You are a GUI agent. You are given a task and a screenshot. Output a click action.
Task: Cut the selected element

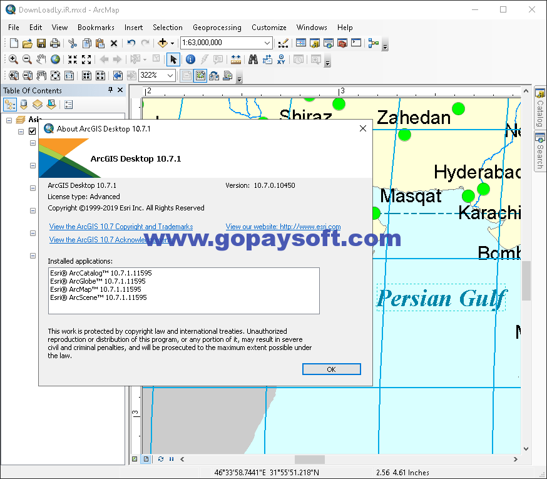pos(73,43)
